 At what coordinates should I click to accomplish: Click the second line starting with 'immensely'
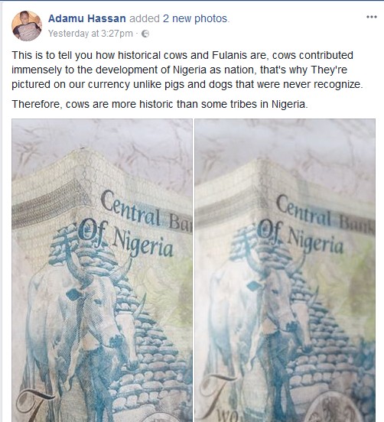179,70
